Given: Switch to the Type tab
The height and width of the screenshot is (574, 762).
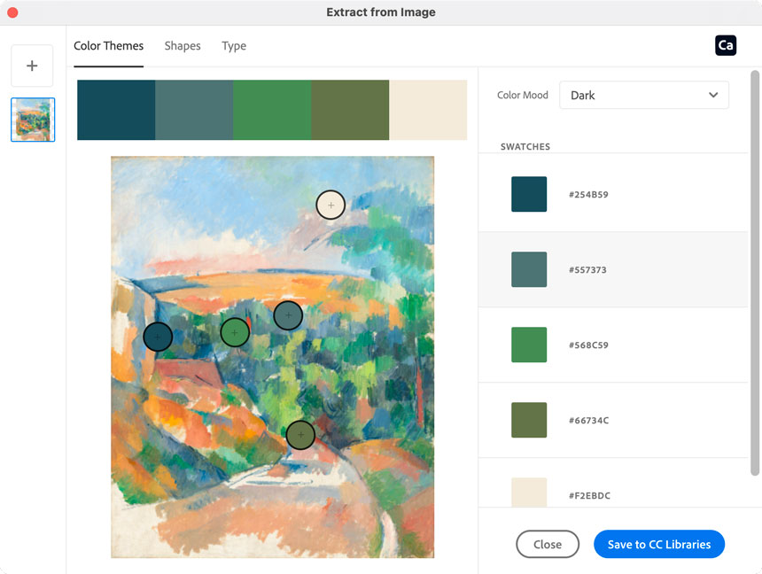Looking at the screenshot, I should tap(234, 46).
